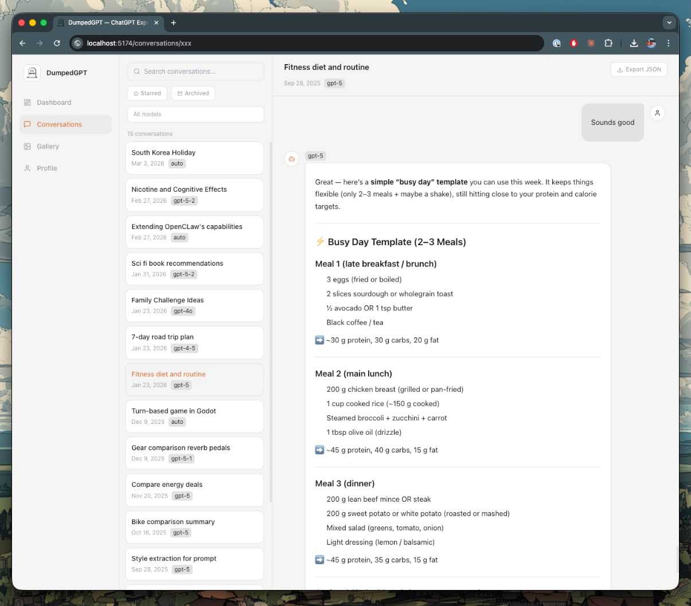Open the Gallery section
The height and width of the screenshot is (606, 691).
48,147
